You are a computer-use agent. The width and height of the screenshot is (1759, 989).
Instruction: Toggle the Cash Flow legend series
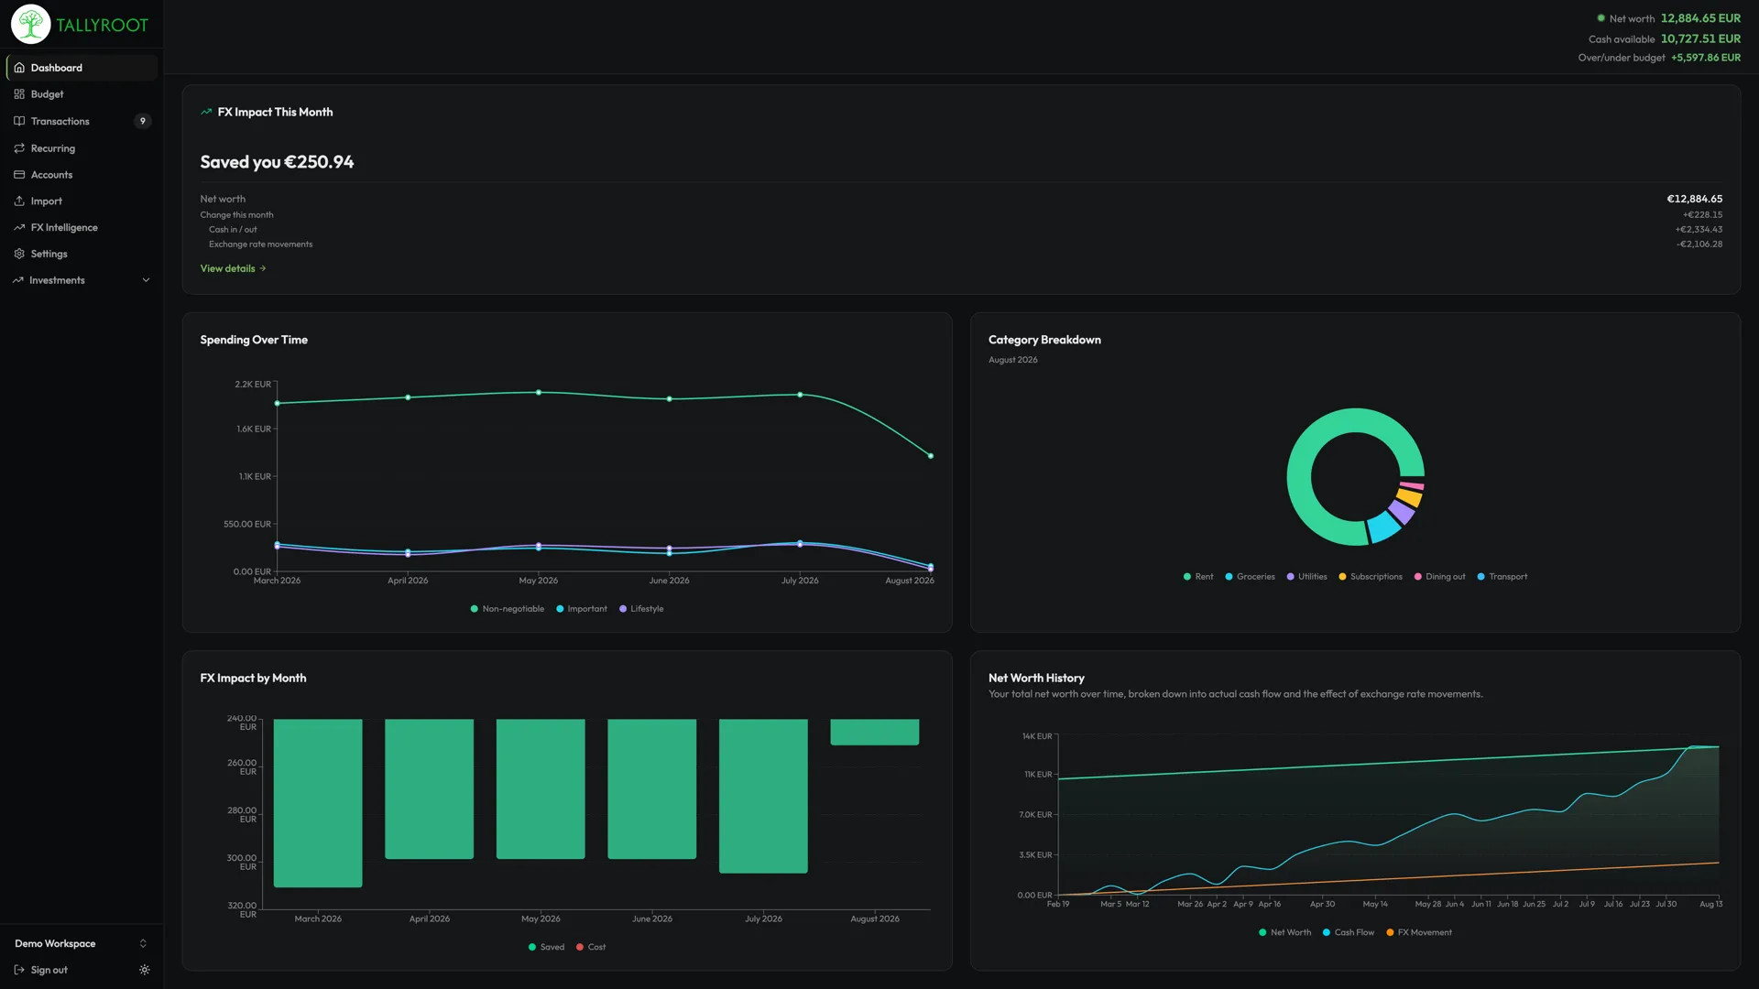[1348, 932]
